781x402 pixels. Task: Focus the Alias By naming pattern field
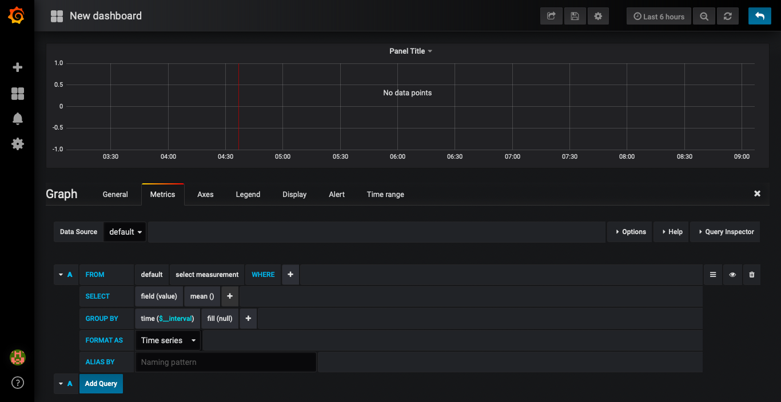226,362
